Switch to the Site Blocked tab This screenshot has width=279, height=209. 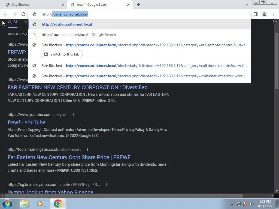coord(34,5)
